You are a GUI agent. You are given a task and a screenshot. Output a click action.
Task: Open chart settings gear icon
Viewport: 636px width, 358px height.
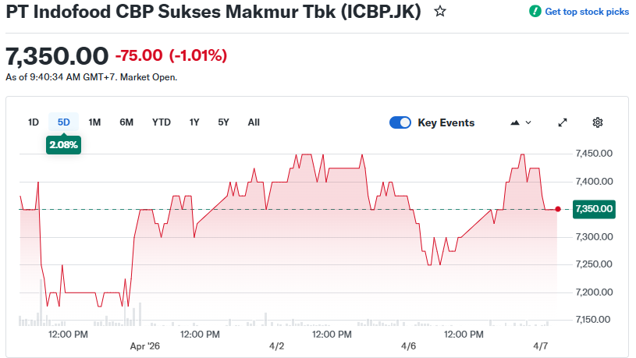pyautogui.click(x=598, y=122)
